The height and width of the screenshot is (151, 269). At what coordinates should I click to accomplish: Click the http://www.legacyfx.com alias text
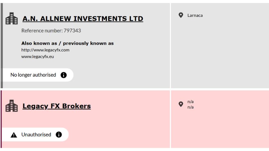point(45,50)
